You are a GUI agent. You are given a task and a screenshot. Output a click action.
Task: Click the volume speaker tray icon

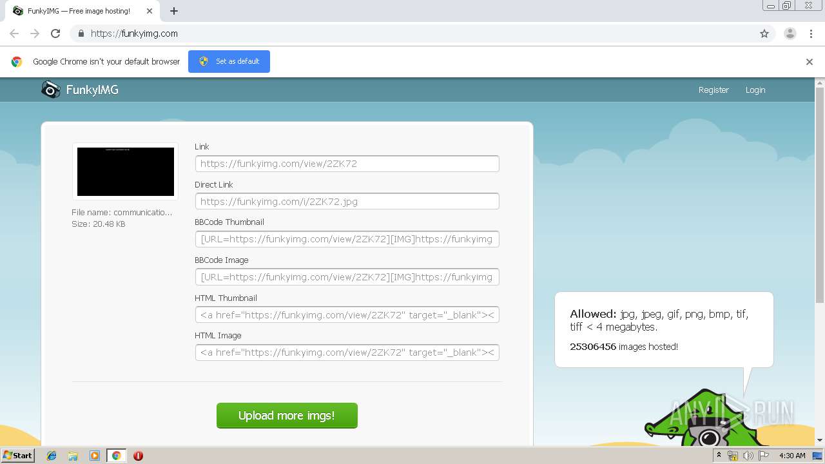[x=748, y=456]
